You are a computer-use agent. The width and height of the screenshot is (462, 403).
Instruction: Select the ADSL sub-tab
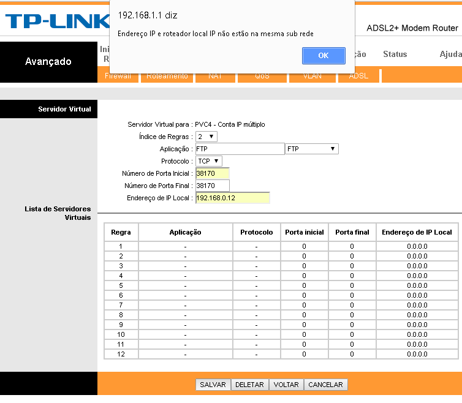tap(358, 76)
